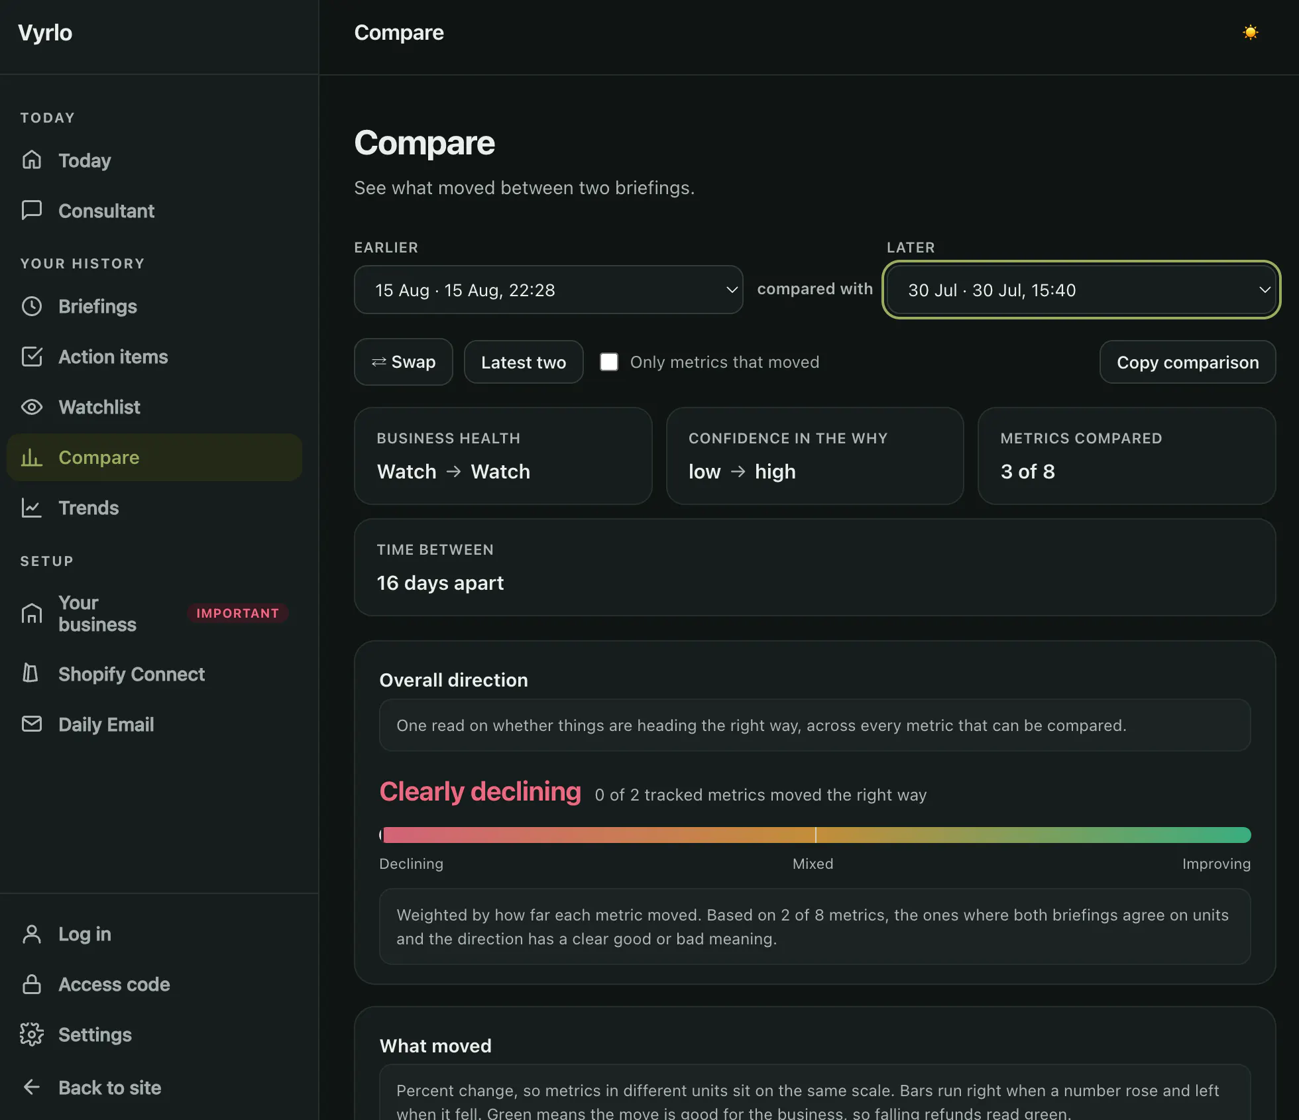Click the Back to site arrow icon
This screenshot has width=1299, height=1120.
click(x=32, y=1088)
